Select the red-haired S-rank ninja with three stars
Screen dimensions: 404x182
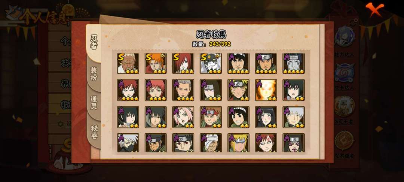click(183, 63)
